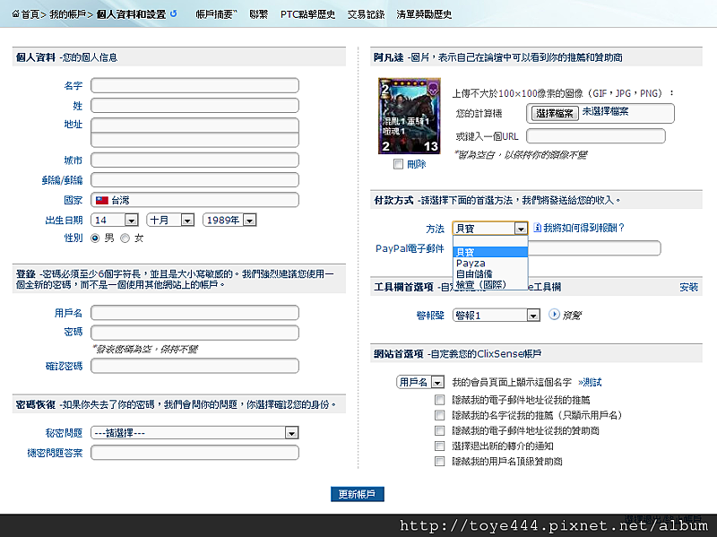Screen dimensions: 717x537
Task: Open the birth year dropdown showing 1989年
Action: [229, 220]
